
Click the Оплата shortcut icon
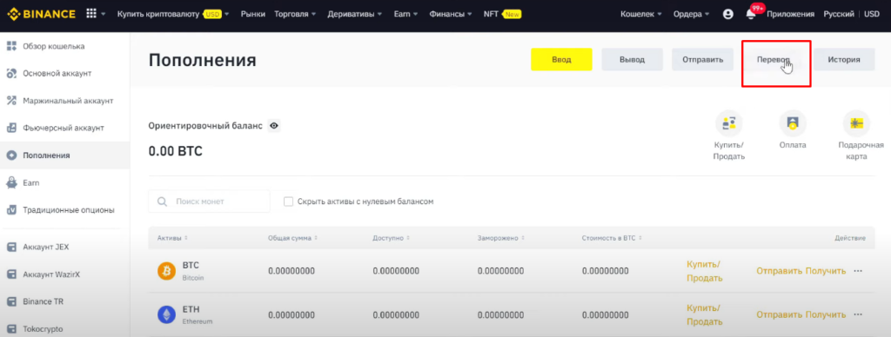pyautogui.click(x=793, y=123)
